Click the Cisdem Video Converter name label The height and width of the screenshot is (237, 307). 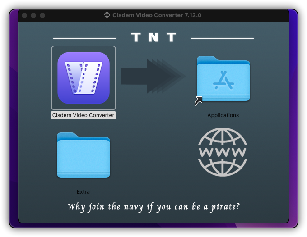coord(83,115)
